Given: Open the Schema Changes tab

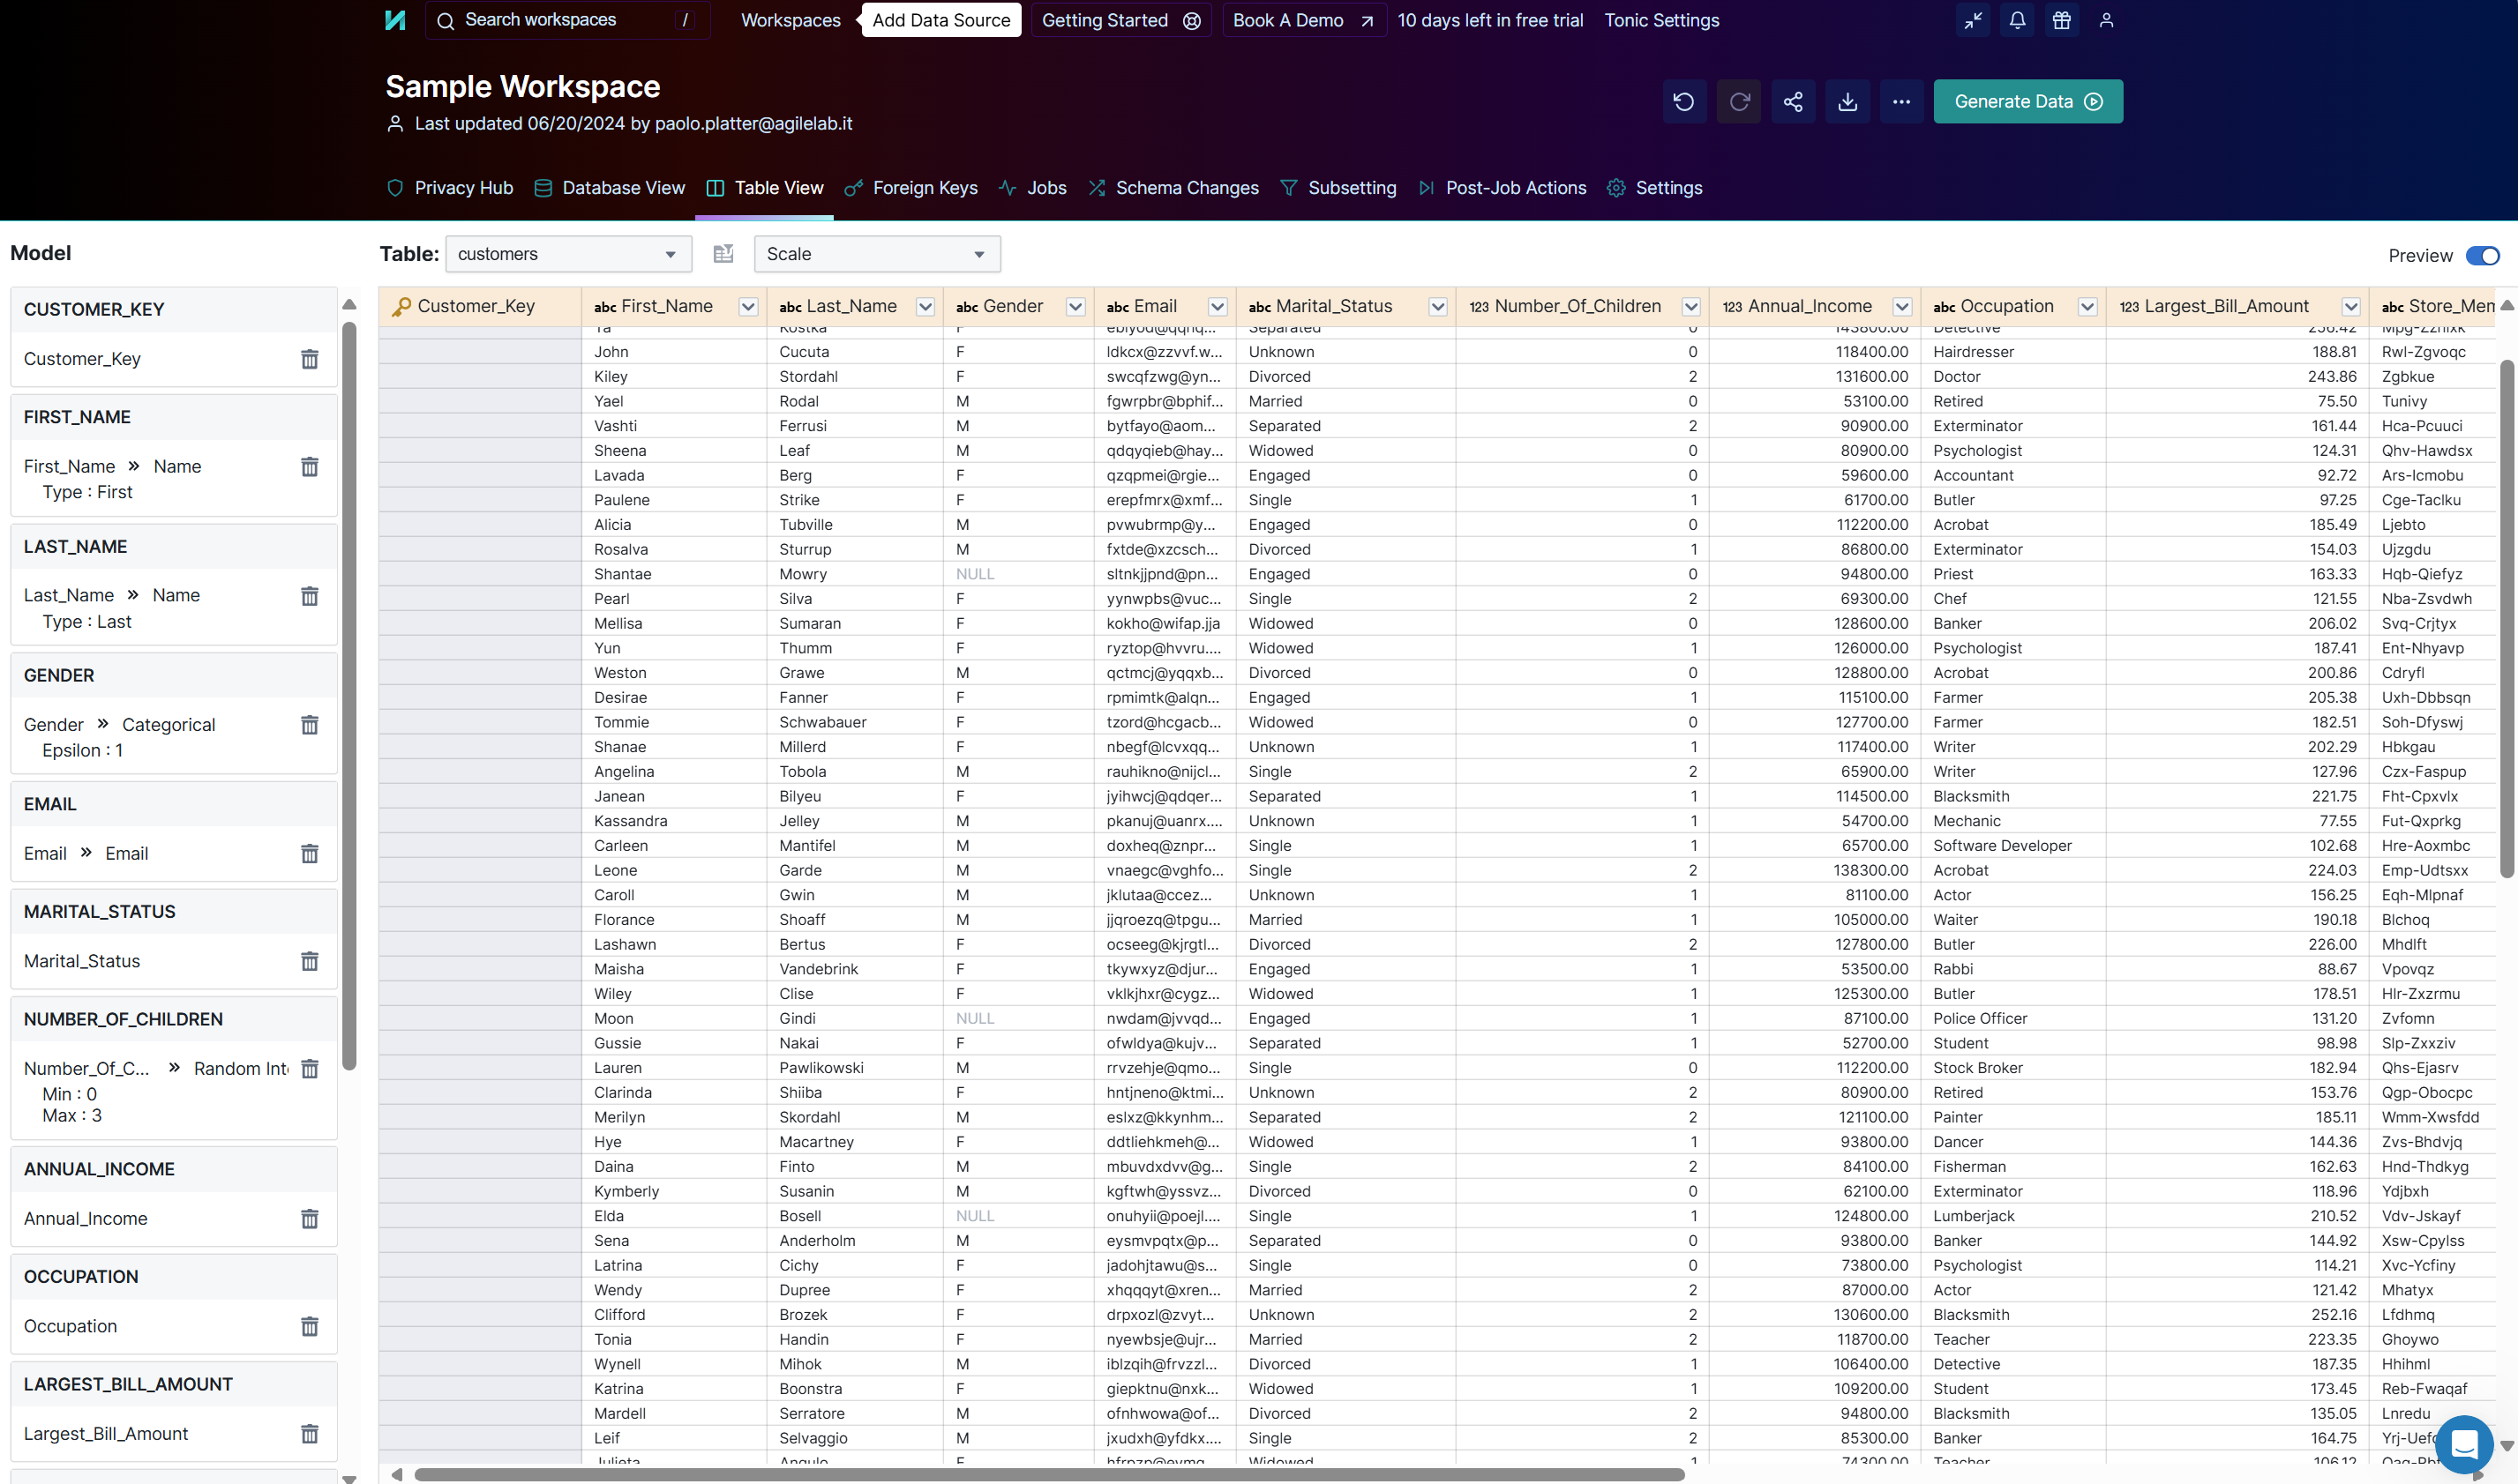Looking at the screenshot, I should point(1173,188).
